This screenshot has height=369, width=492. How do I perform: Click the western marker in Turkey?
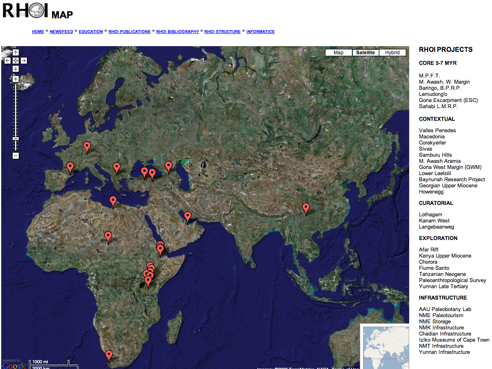[144, 173]
